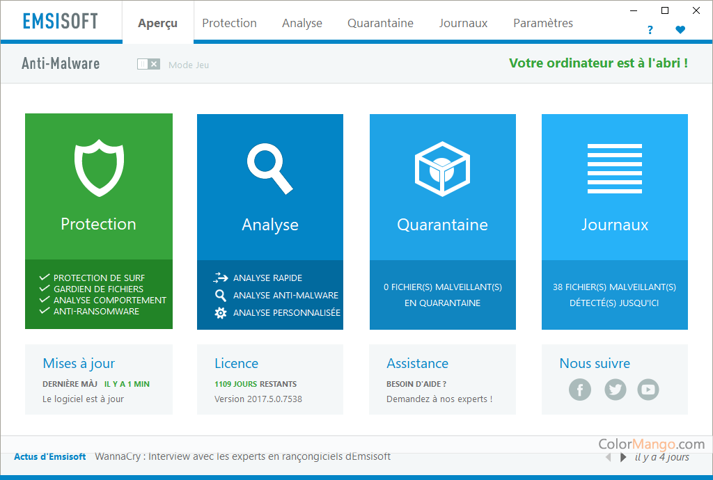This screenshot has width=713, height=480.
Task: Click the Nous suivre heading
Action: tap(595, 363)
